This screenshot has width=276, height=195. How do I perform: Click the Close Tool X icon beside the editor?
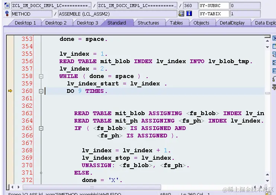pyautogui.click(x=274, y=38)
